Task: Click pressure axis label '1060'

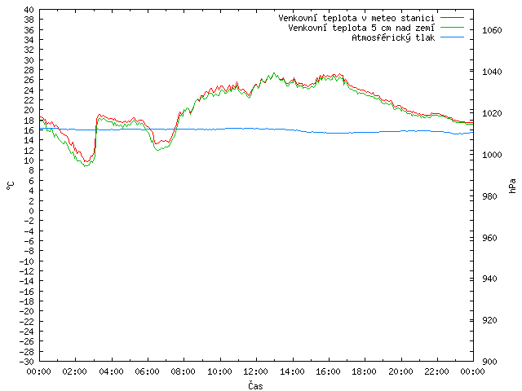Action: click(492, 31)
